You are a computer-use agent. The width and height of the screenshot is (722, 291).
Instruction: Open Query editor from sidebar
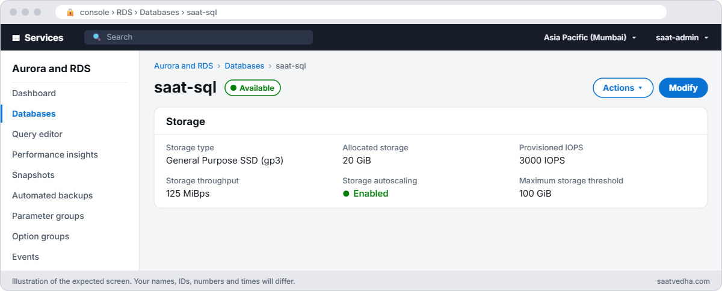[37, 134]
